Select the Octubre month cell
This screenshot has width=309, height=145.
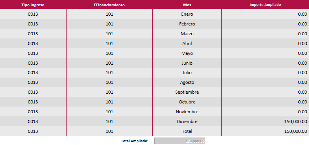point(187,102)
